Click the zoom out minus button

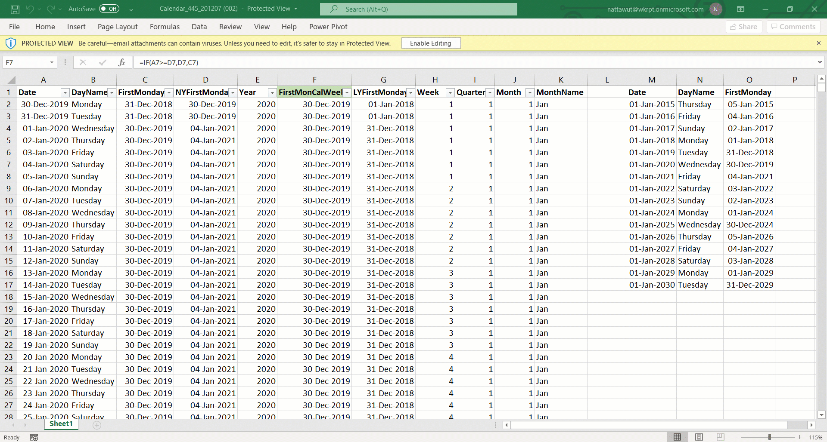[736, 437]
